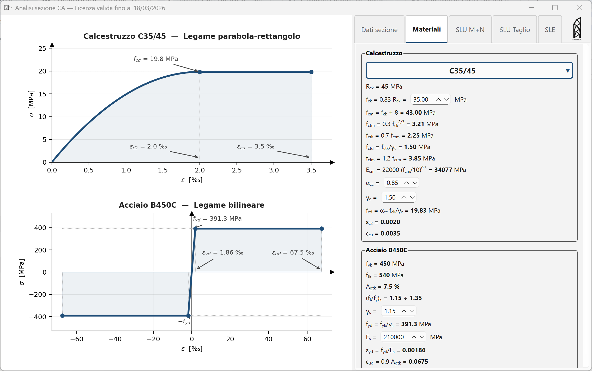592x371 pixels.
Task: Increment αcc coefficient up arrow
Action: click(x=407, y=183)
